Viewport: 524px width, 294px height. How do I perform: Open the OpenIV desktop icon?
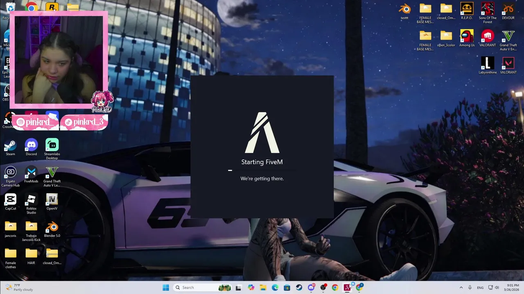[x=52, y=202]
